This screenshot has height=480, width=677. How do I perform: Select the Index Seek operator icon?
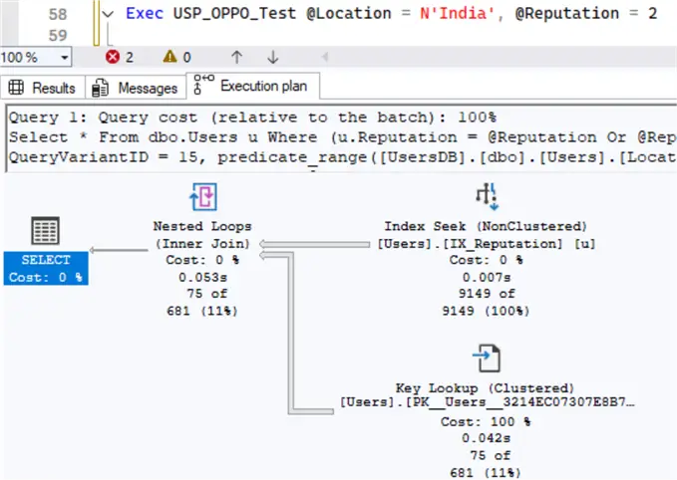(x=488, y=195)
